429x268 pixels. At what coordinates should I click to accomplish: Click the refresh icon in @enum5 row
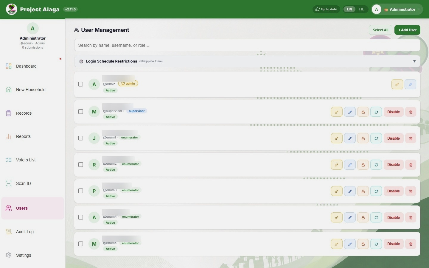pyautogui.click(x=376, y=244)
